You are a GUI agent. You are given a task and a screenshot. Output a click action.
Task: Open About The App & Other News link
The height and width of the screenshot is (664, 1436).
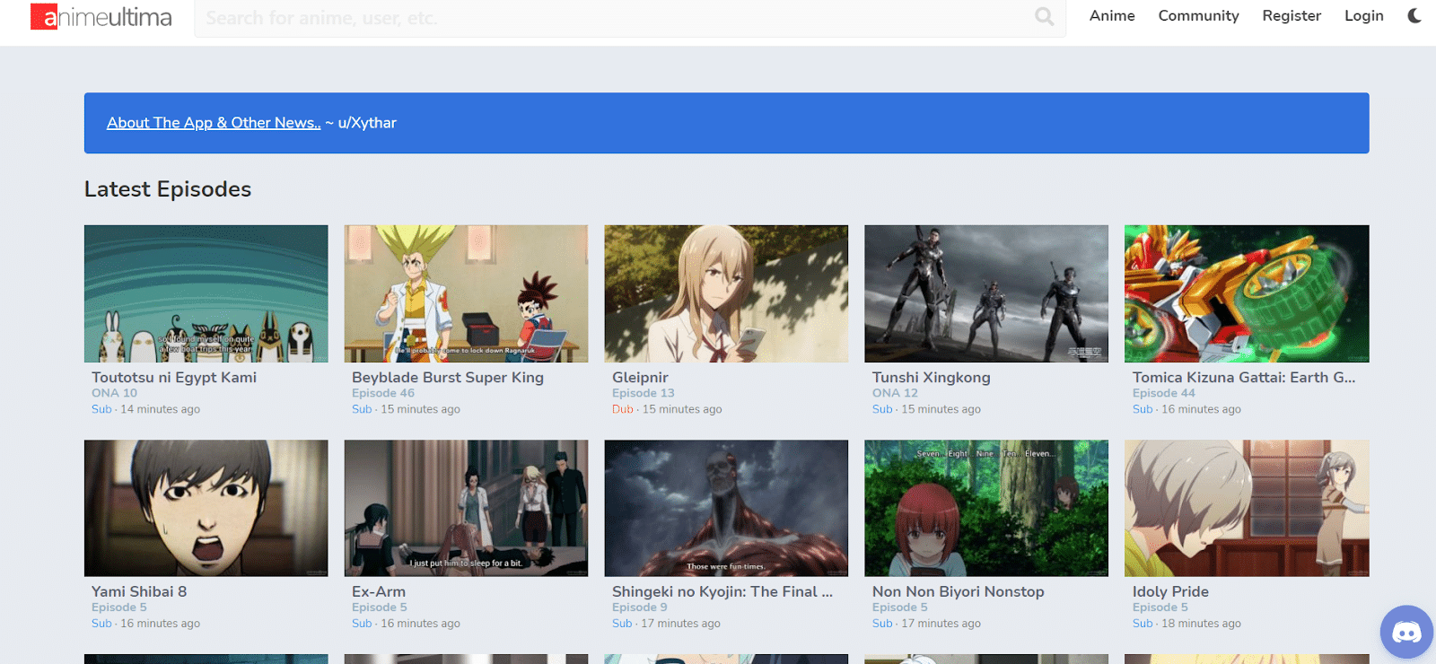pyautogui.click(x=214, y=123)
